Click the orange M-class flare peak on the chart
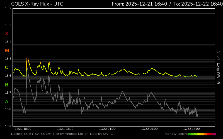The height and width of the screenshot is (139, 223). click(27, 58)
